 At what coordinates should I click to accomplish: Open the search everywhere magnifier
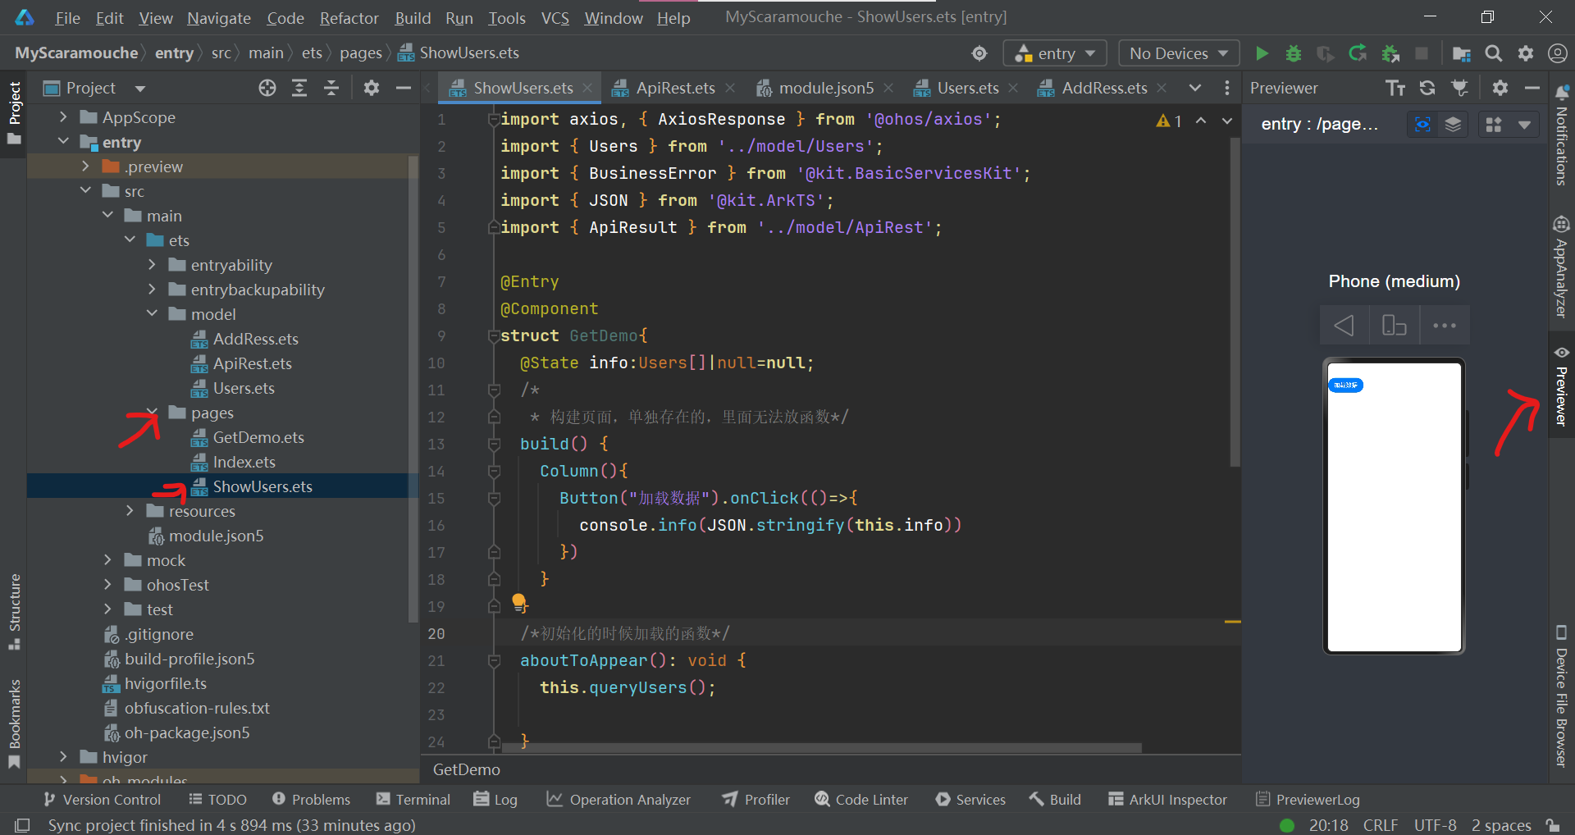coord(1494,53)
